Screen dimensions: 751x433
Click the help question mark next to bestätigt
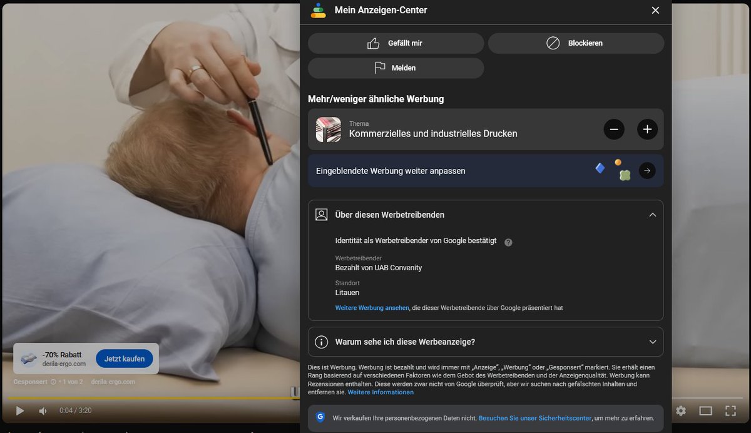tap(508, 242)
